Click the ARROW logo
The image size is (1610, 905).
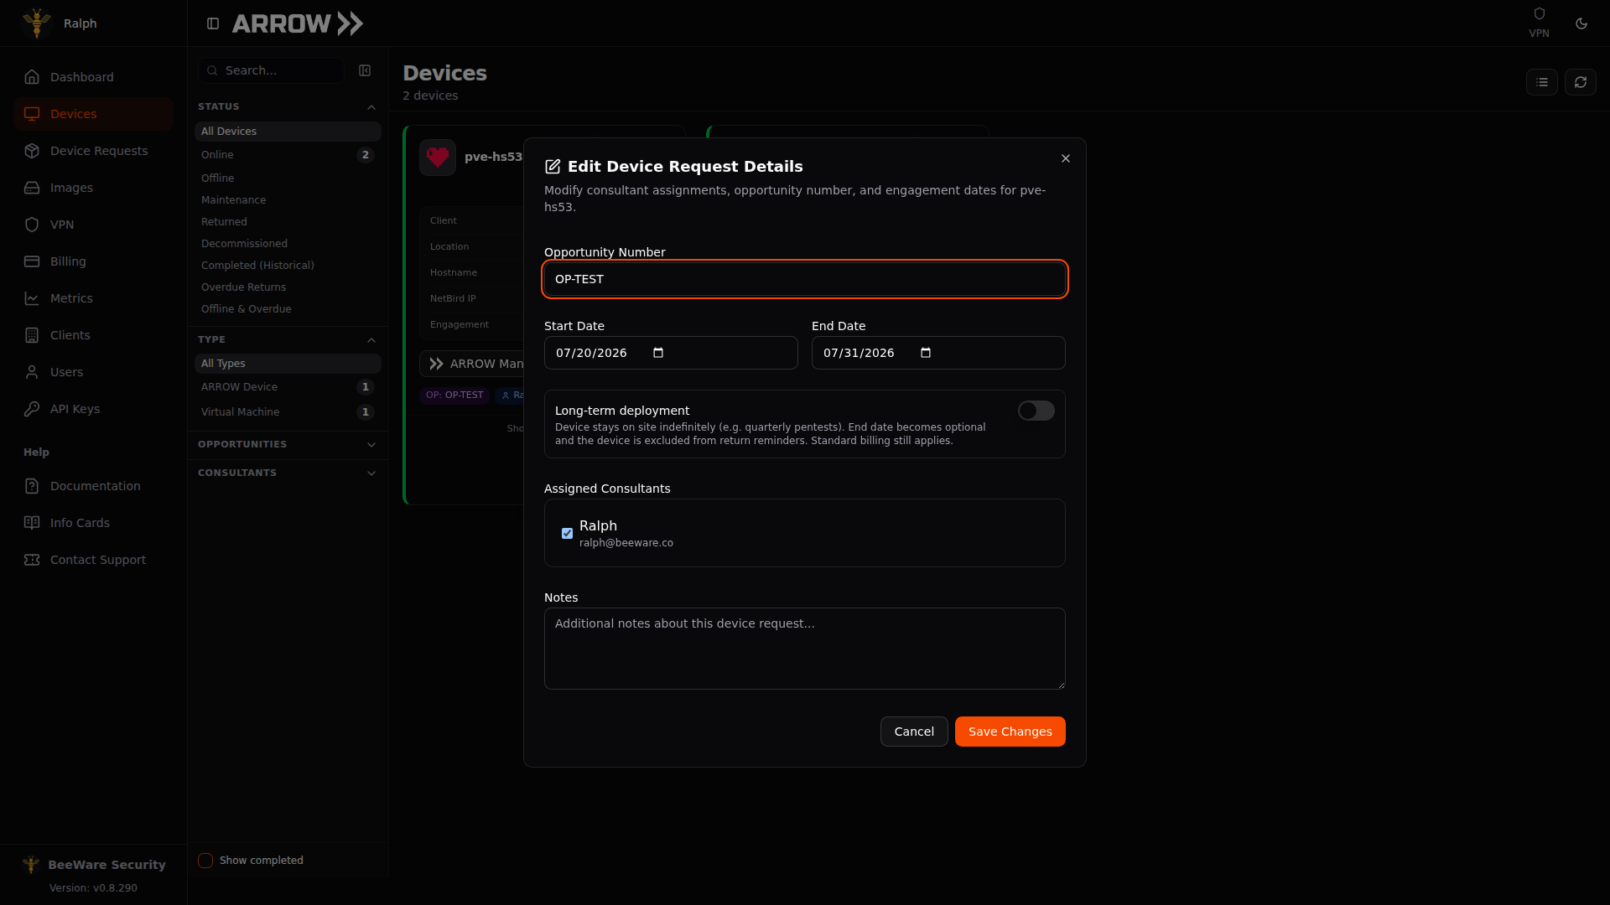[x=298, y=23]
